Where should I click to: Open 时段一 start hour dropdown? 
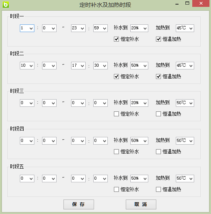tap(27, 28)
